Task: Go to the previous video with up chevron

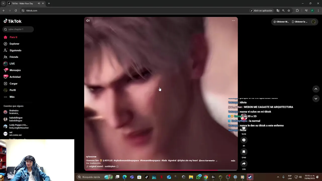Action: coord(316,89)
